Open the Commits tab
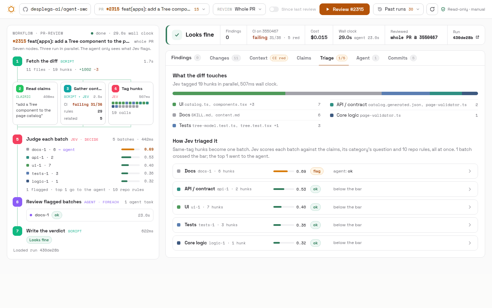This screenshot has height=308, width=492. (x=402, y=58)
